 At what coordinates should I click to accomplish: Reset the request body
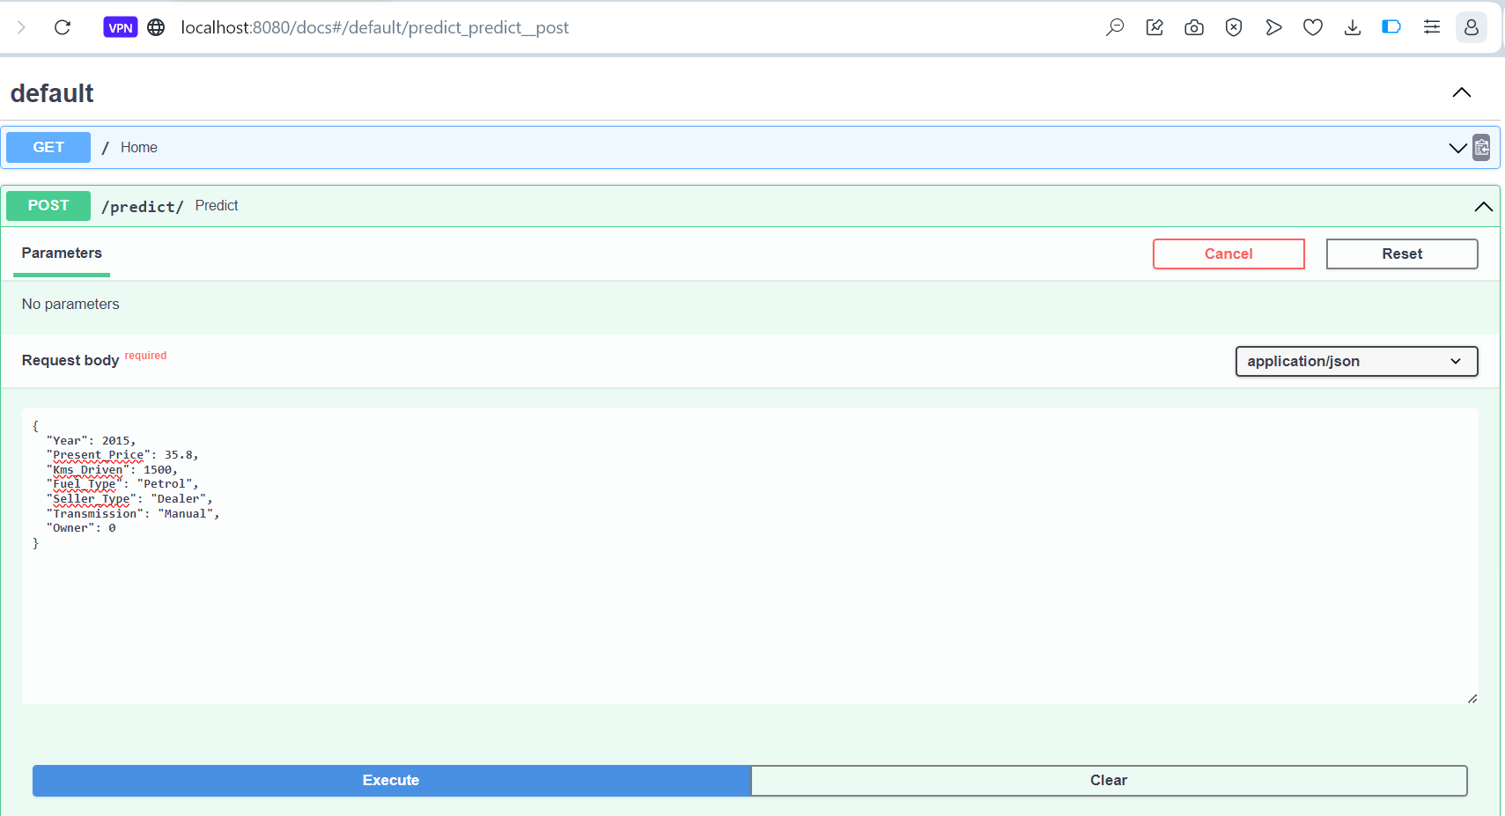point(1402,254)
